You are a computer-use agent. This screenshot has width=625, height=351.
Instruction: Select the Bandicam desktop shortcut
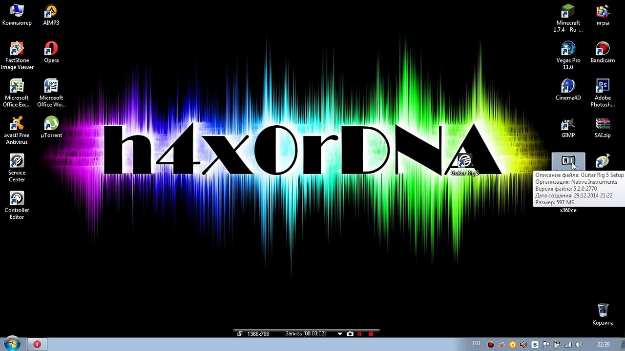[603, 53]
